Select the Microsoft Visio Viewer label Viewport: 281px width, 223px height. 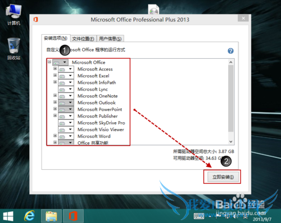click(101, 129)
